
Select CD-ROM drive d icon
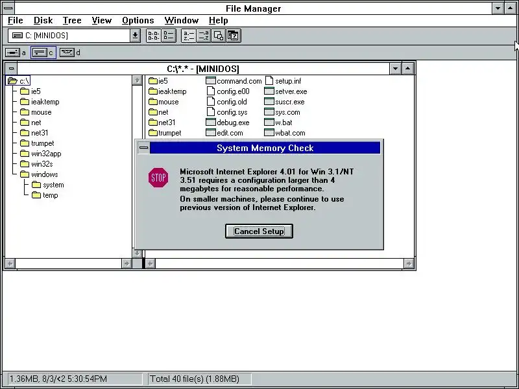point(67,53)
